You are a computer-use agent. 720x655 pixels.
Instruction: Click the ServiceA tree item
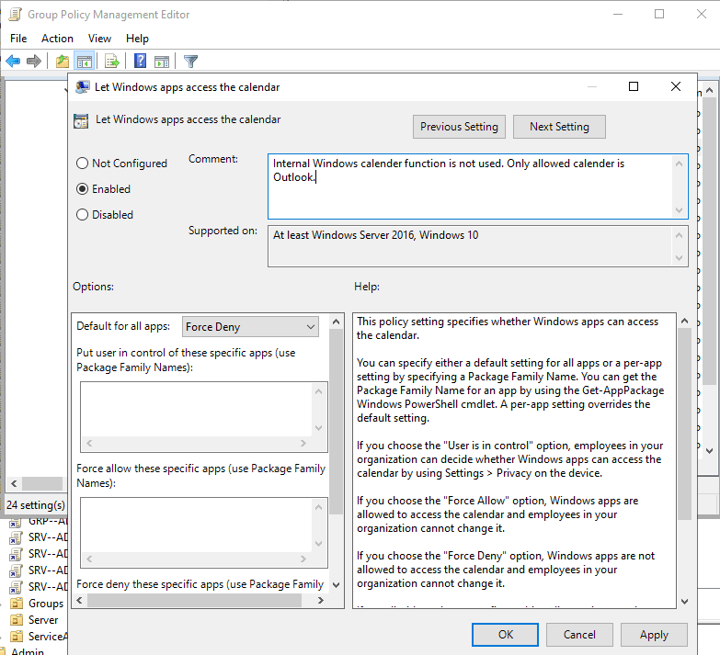[x=48, y=637]
